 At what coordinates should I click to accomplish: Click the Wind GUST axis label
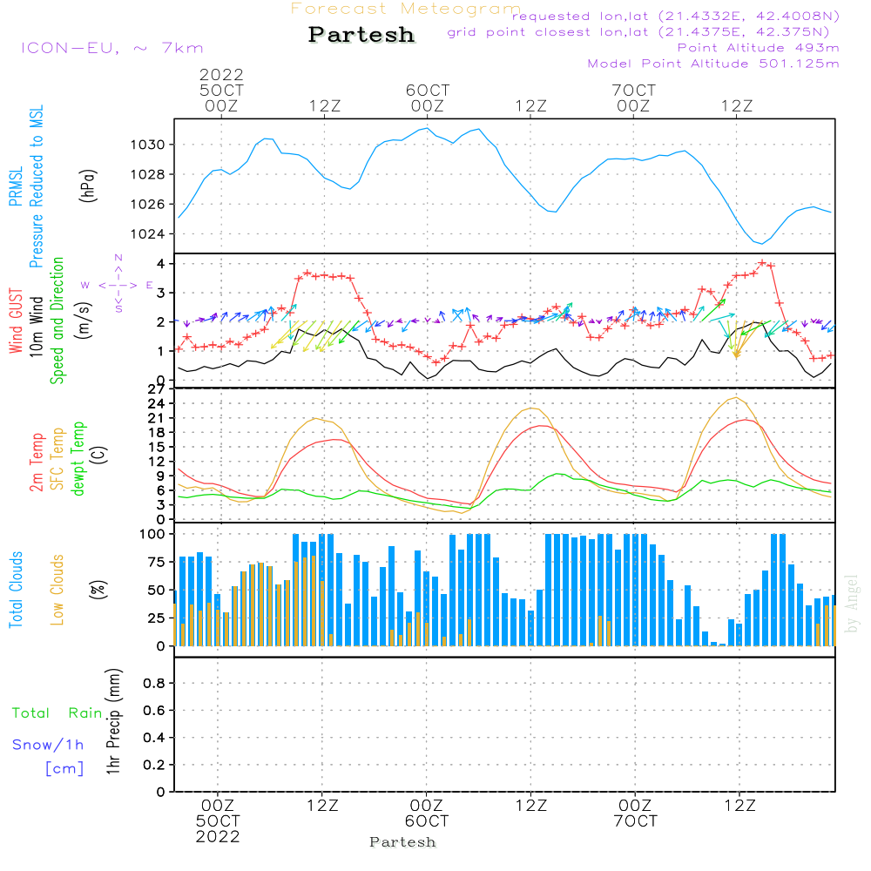point(16,321)
